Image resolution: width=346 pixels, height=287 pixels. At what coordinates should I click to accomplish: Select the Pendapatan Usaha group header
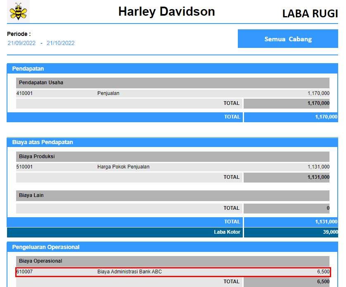coord(41,83)
